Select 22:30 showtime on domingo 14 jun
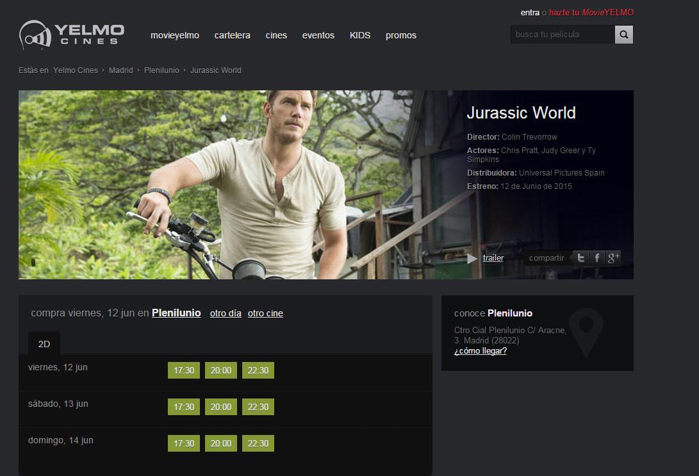This screenshot has width=699, height=476. pyautogui.click(x=258, y=443)
